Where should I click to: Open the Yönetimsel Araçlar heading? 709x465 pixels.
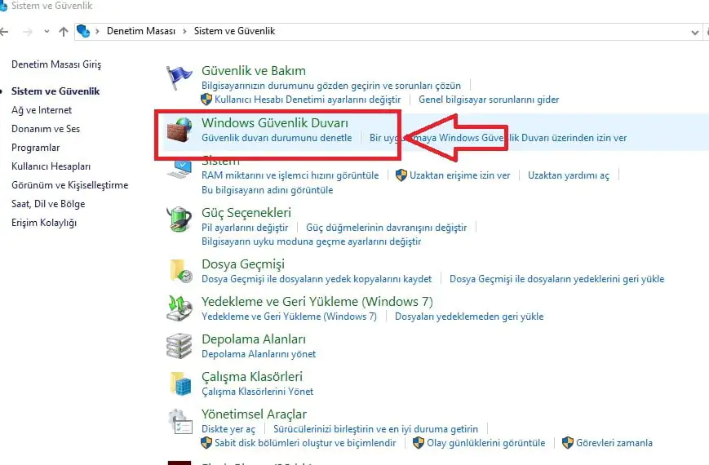(x=254, y=414)
